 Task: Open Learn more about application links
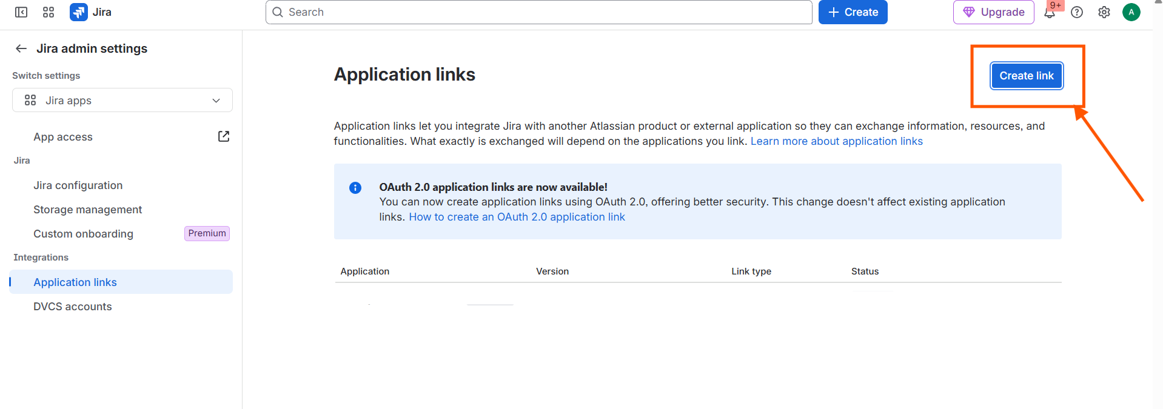point(837,141)
